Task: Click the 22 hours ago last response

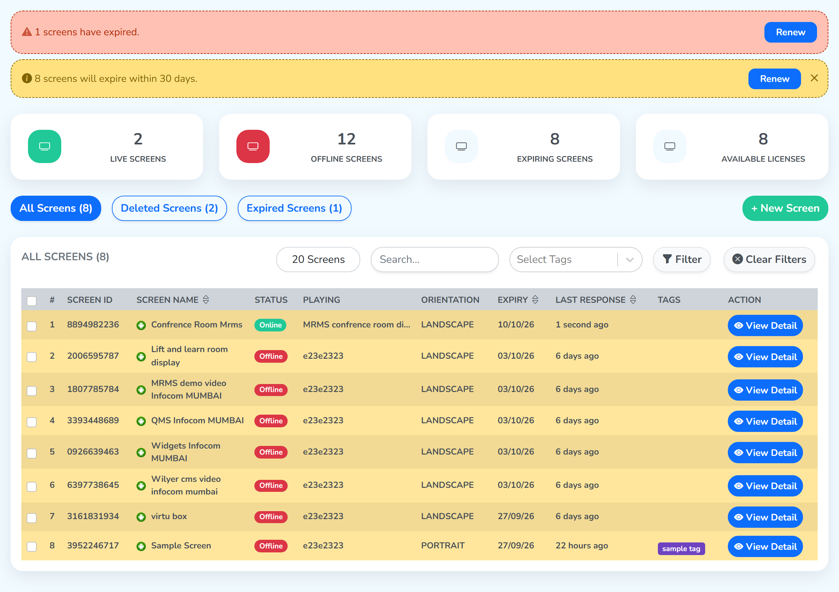Action: 581,545
